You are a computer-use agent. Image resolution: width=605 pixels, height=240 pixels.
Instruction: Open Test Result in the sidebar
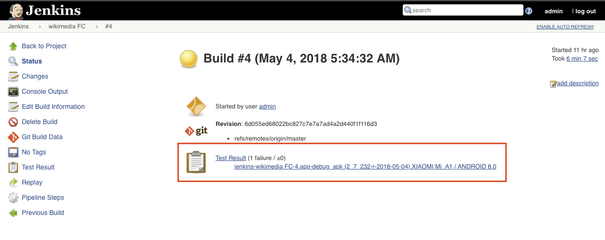[x=38, y=167]
